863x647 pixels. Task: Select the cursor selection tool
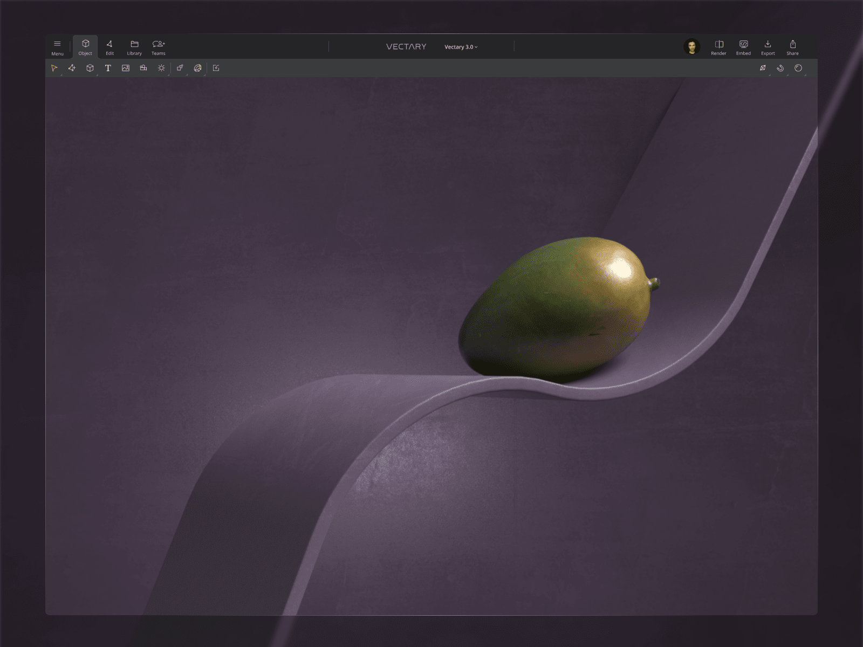click(x=54, y=67)
